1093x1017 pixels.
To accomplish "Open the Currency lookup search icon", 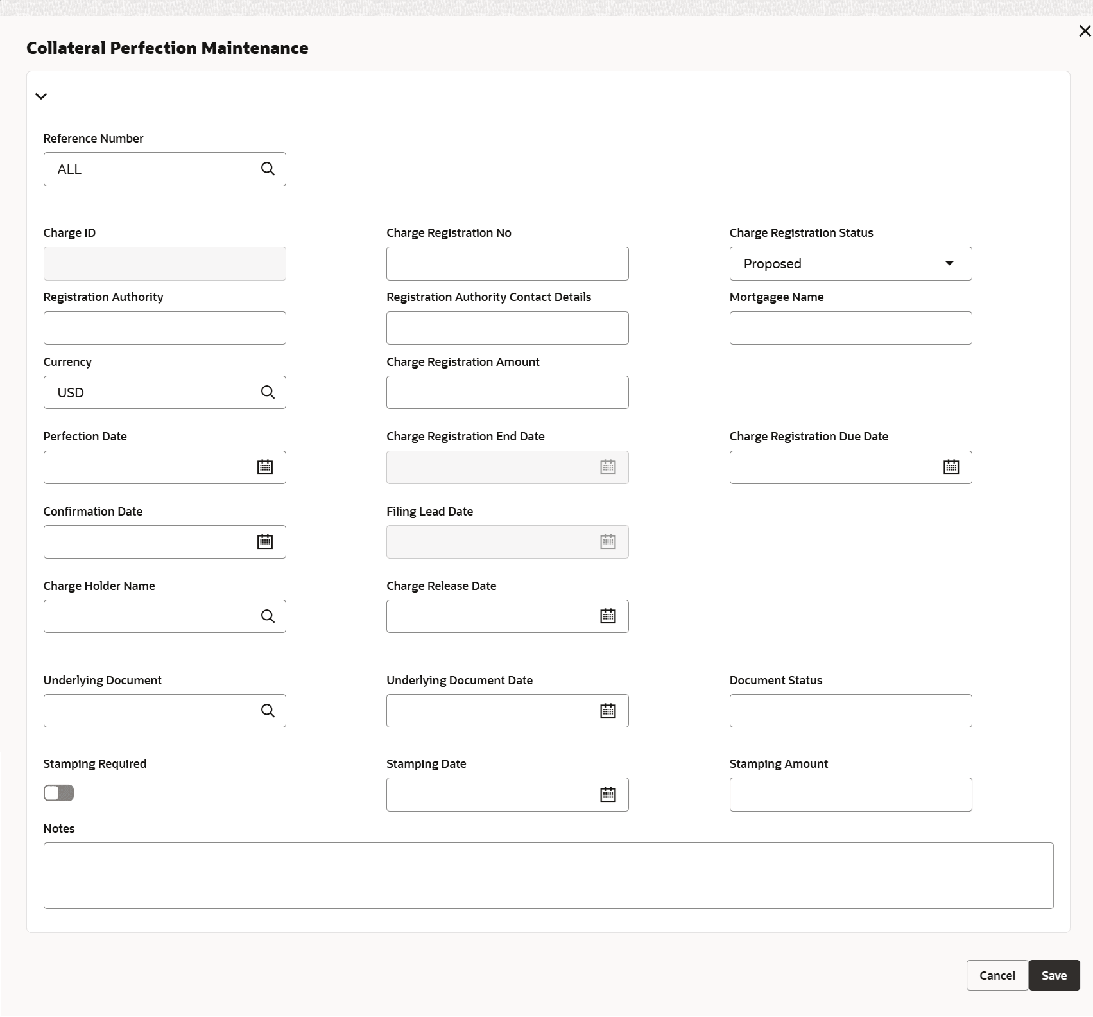I will pos(268,392).
